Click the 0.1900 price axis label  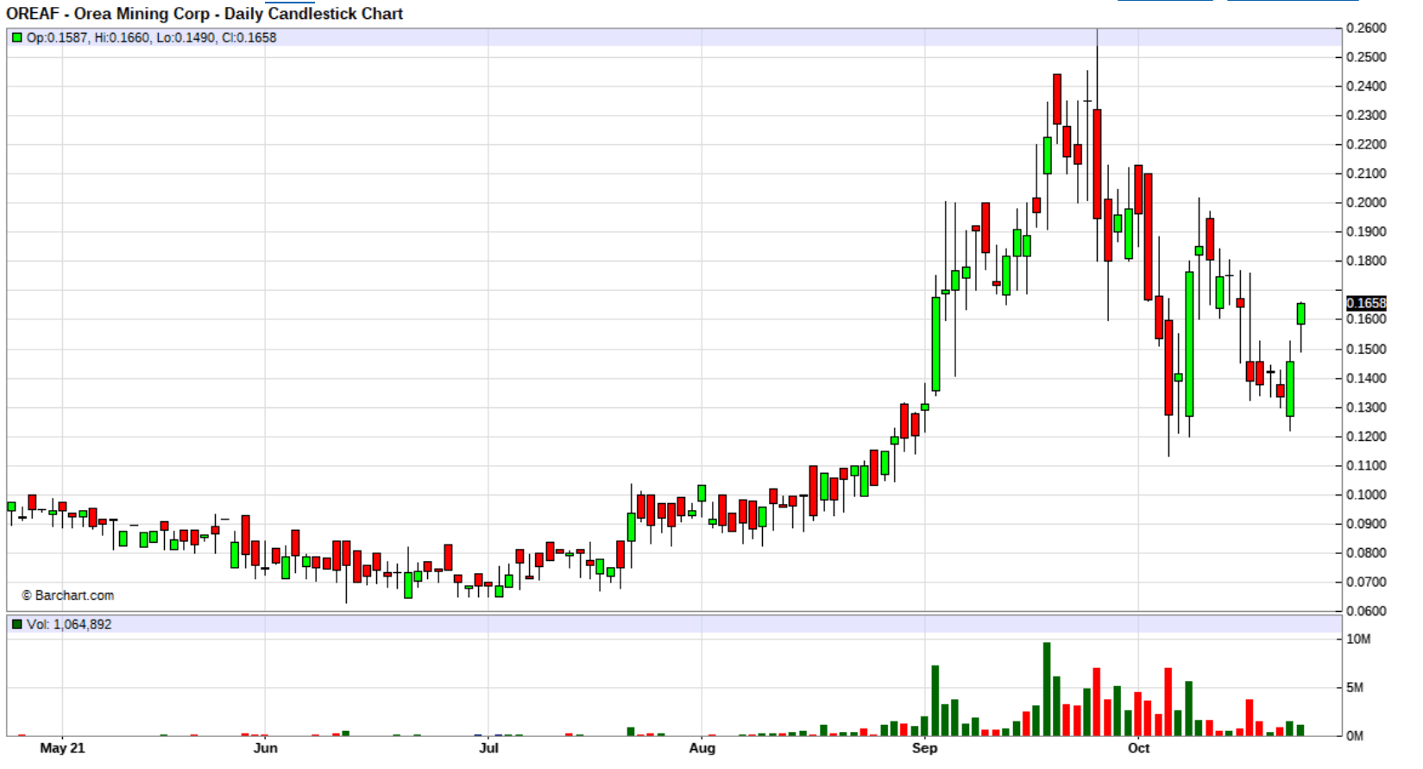[x=1366, y=232]
